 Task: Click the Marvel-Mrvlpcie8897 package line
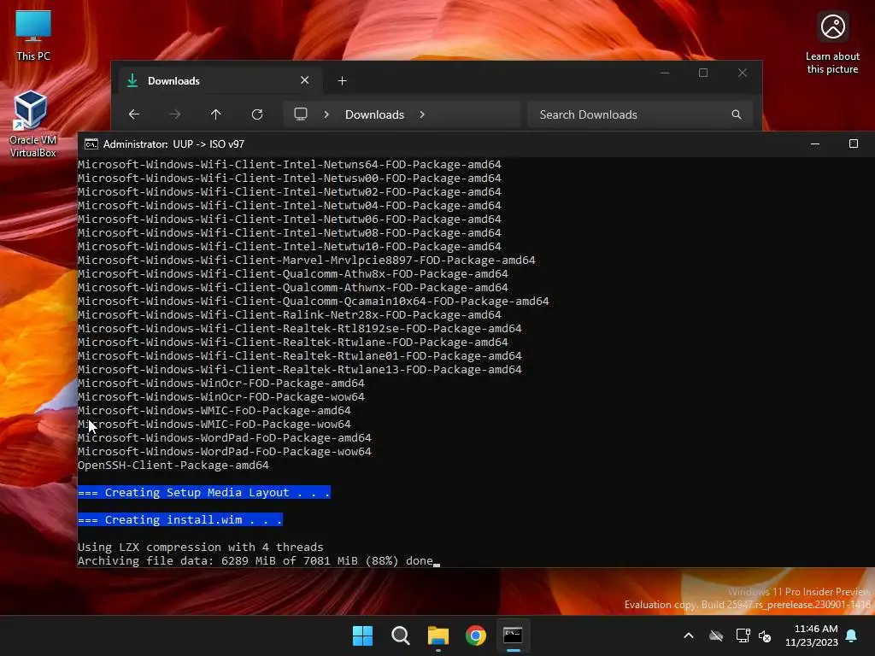[x=307, y=260]
